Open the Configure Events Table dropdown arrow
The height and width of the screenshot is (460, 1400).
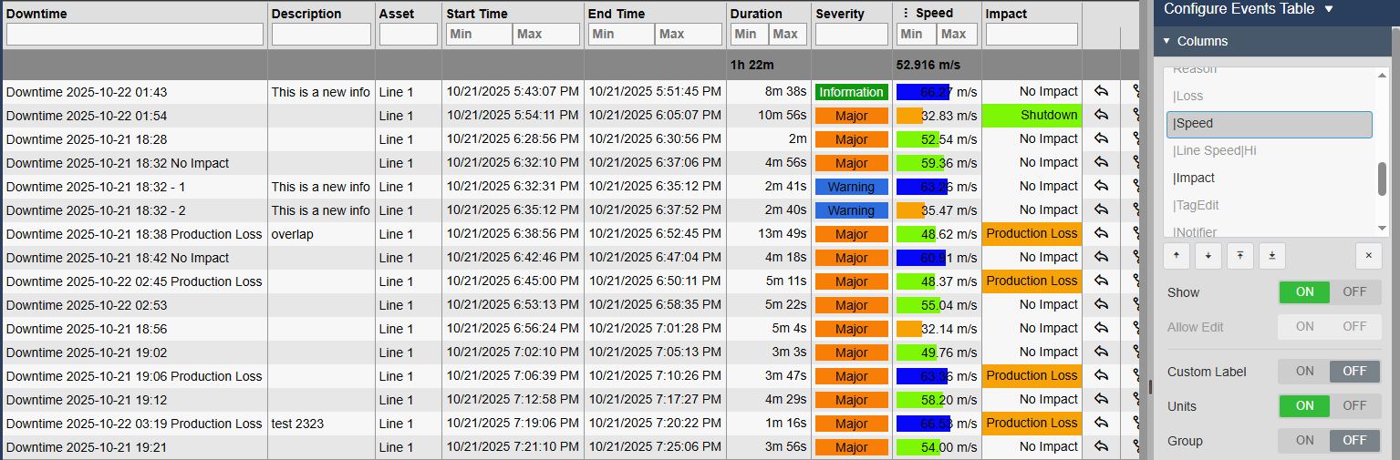coord(1329,9)
